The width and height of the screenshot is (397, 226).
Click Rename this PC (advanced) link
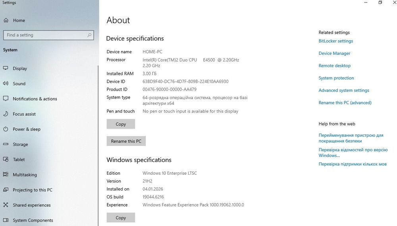[x=345, y=103]
